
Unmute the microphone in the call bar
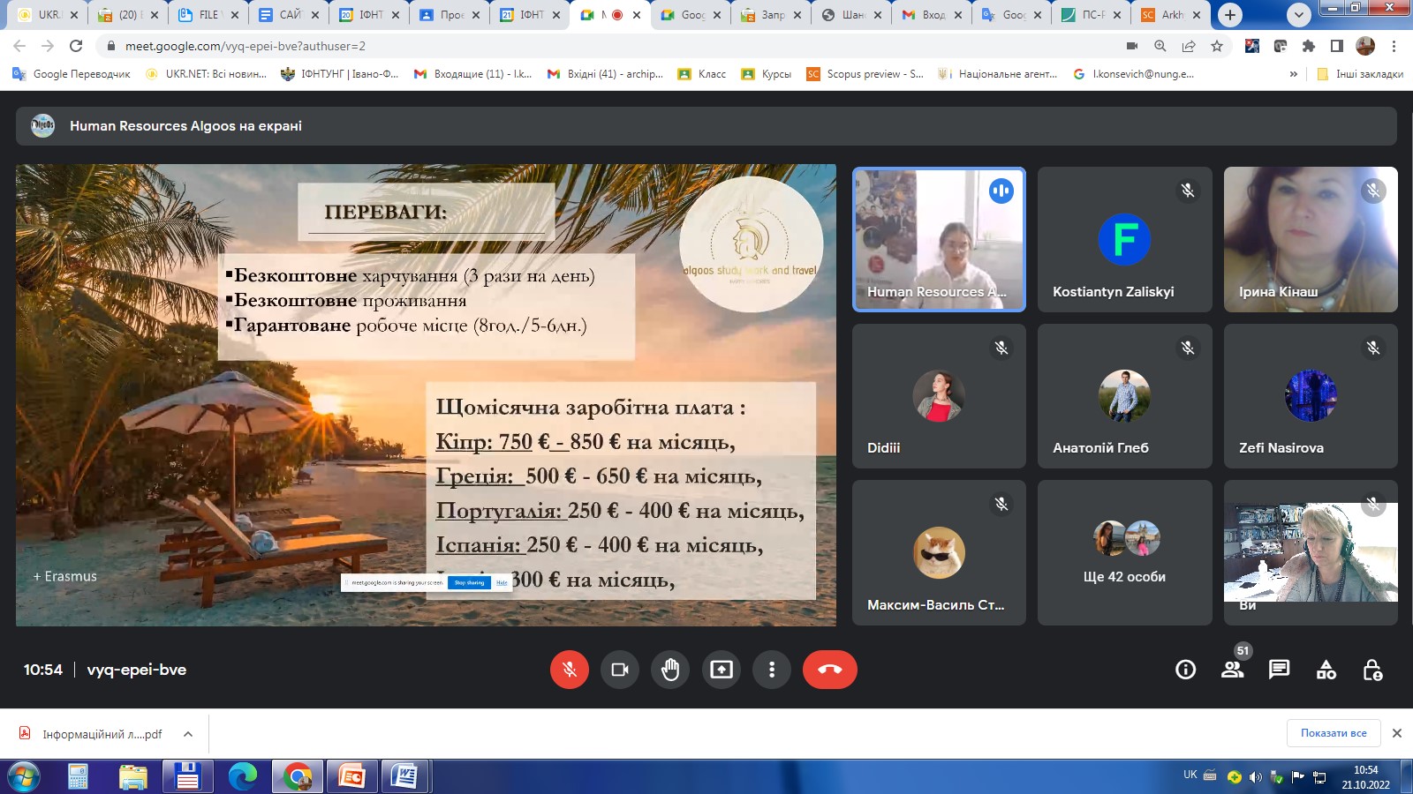[x=570, y=670]
